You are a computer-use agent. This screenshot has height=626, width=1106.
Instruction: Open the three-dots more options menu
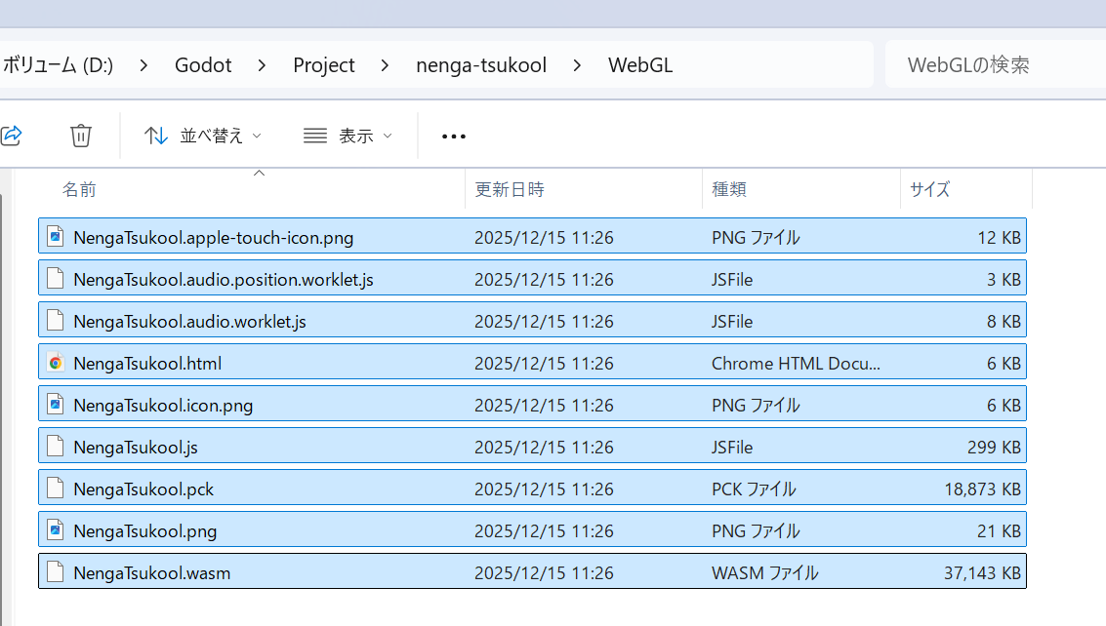(454, 137)
